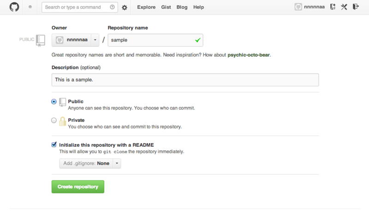Viewport: 369px width, 215px height.
Task: Click the command bar help icon
Action: (113, 7)
